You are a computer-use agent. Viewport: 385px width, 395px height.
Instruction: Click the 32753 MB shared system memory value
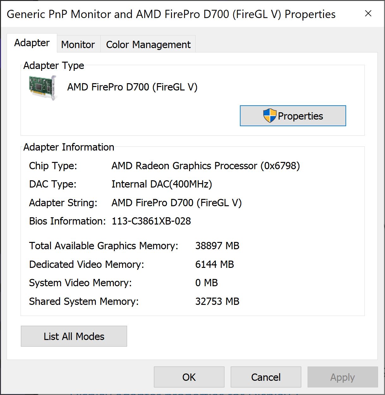pos(217,301)
